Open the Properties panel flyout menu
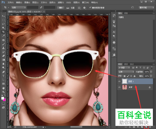This screenshot has height=129, width=156. click(153, 13)
